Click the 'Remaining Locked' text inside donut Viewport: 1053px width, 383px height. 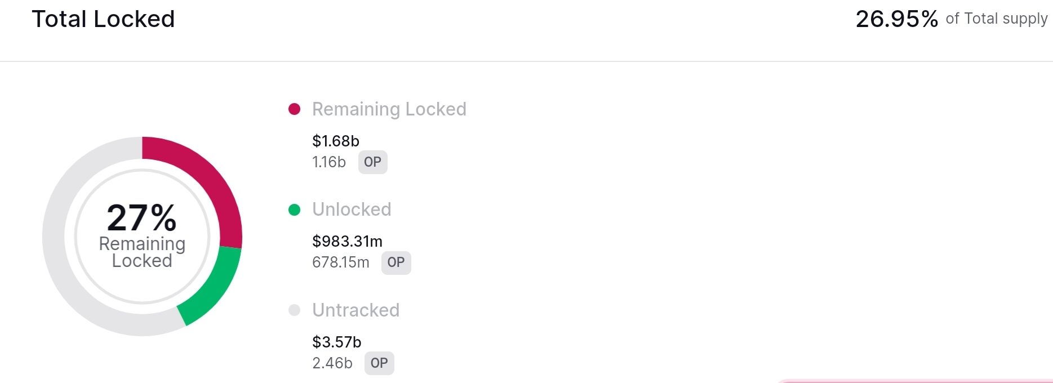(x=142, y=252)
